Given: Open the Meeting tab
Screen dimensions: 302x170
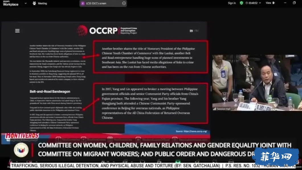Looking at the screenshot, I should tap(40, 3).
